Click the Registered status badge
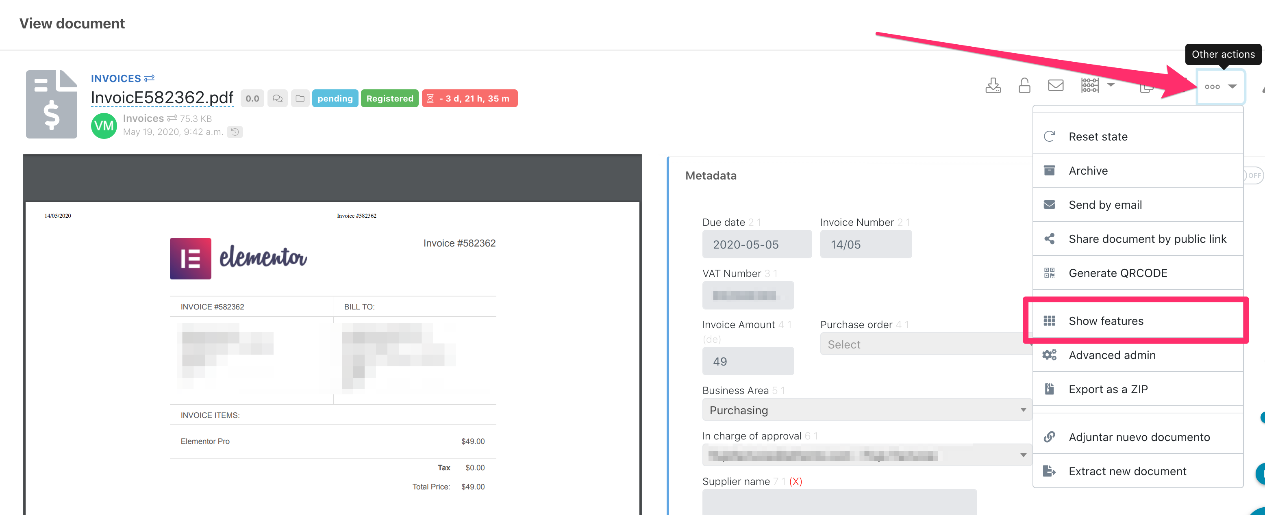1265x515 pixels. pyautogui.click(x=389, y=99)
